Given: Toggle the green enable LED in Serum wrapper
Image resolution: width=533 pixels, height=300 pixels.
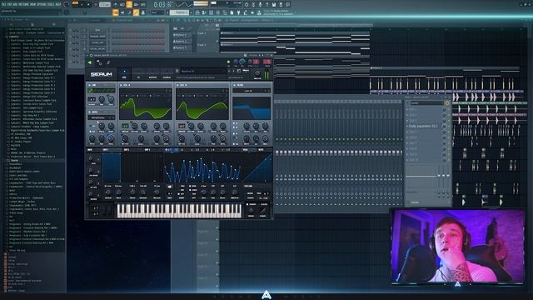Looking at the screenshot, I should point(228,62).
